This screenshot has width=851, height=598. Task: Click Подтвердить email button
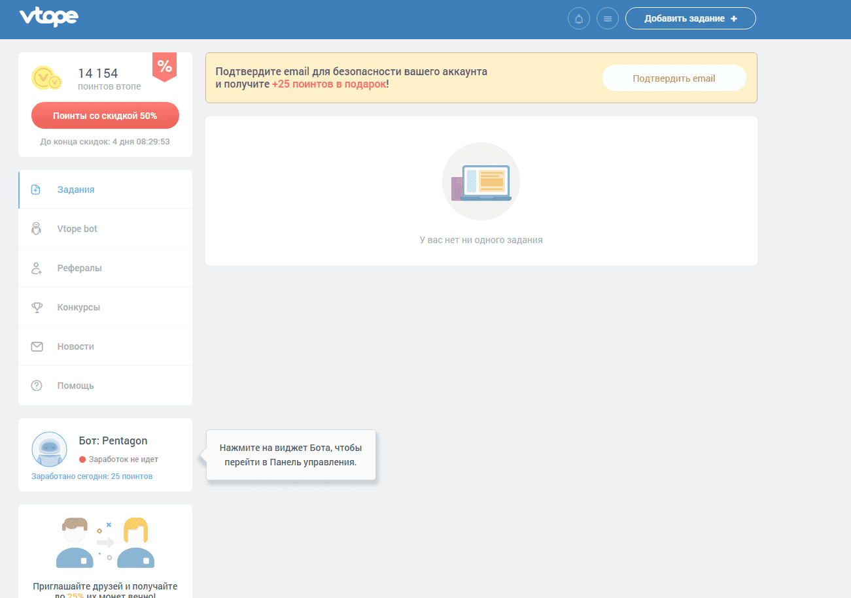tap(674, 78)
